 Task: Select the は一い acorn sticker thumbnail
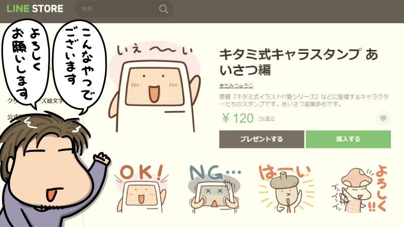pyautogui.click(x=285, y=189)
